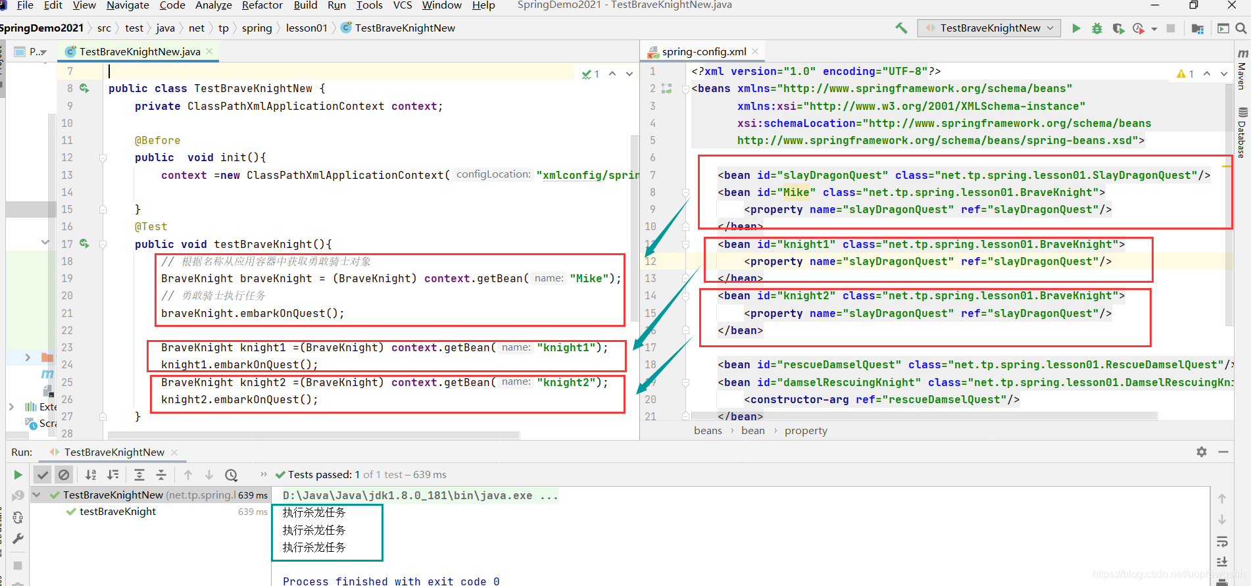Select the TestBraveKnightNew.java editor tab
The image size is (1251, 586).
139,51
